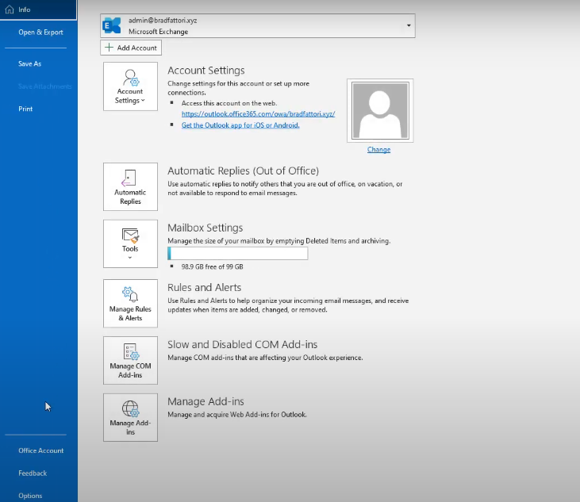Click the COM Add-ins list-gear icon

pyautogui.click(x=131, y=351)
